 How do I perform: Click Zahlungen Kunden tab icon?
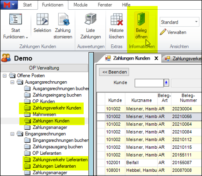click(x=108, y=58)
